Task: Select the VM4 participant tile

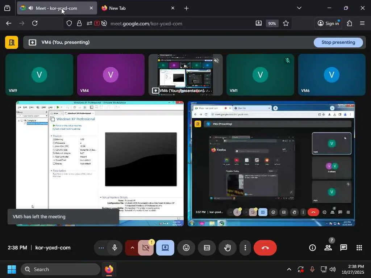Action: coord(111,75)
